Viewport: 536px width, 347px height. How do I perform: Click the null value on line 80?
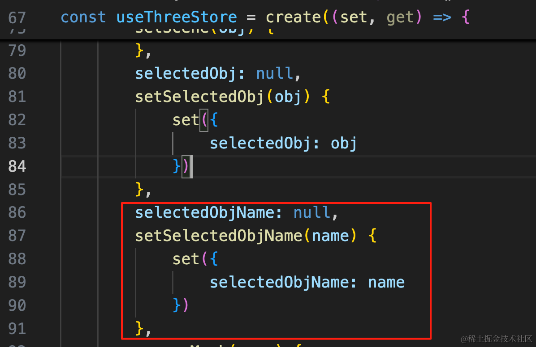[x=275, y=73]
